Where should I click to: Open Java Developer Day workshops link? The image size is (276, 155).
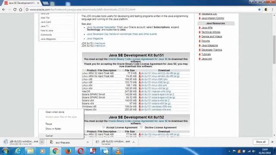point(122,34)
